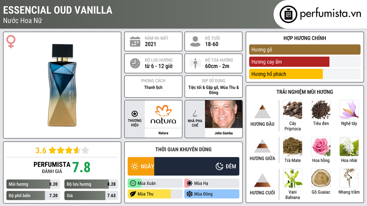
Task: Click the flower icon for Mùa Xuân
Action: coord(133,183)
